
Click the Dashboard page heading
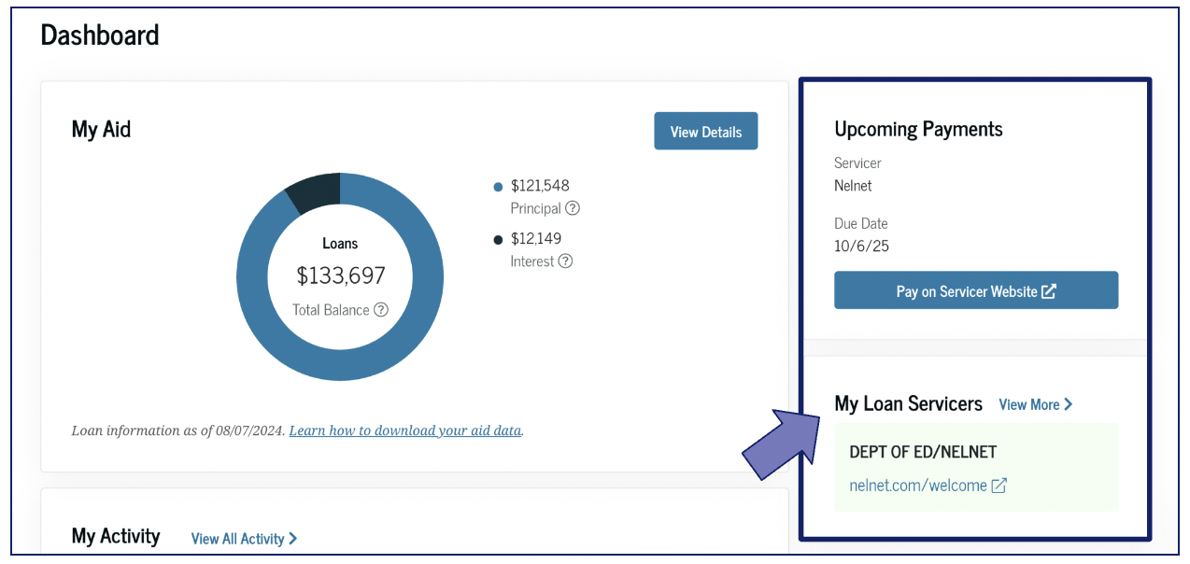point(100,35)
